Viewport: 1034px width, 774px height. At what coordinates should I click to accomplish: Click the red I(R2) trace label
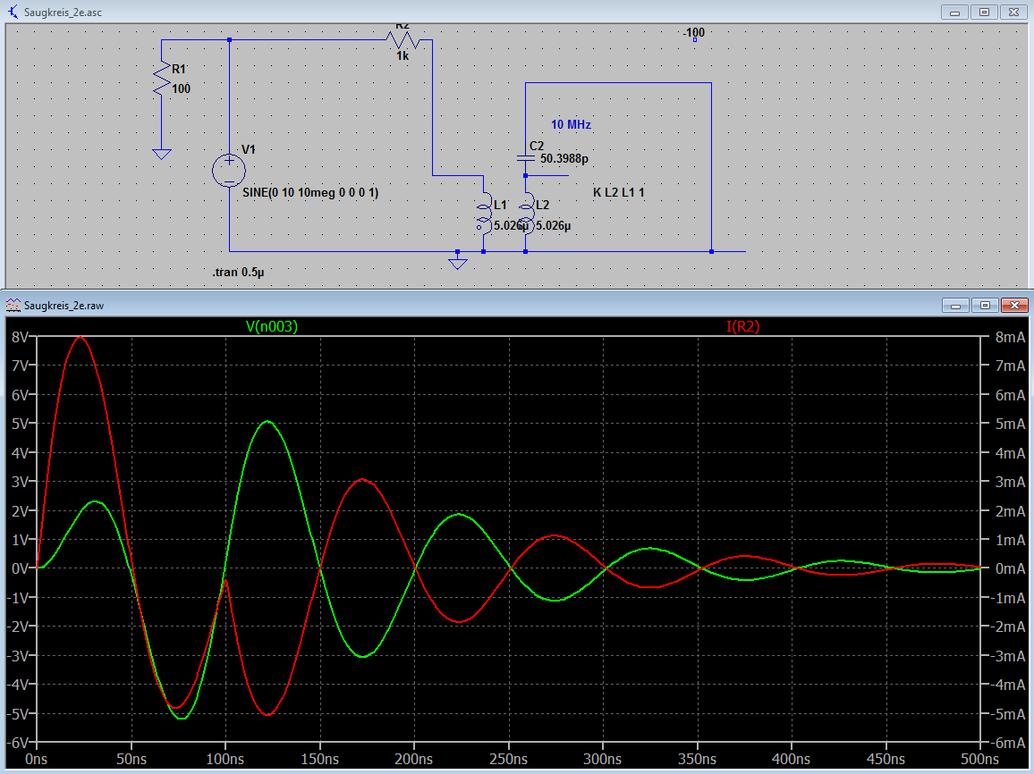click(742, 327)
